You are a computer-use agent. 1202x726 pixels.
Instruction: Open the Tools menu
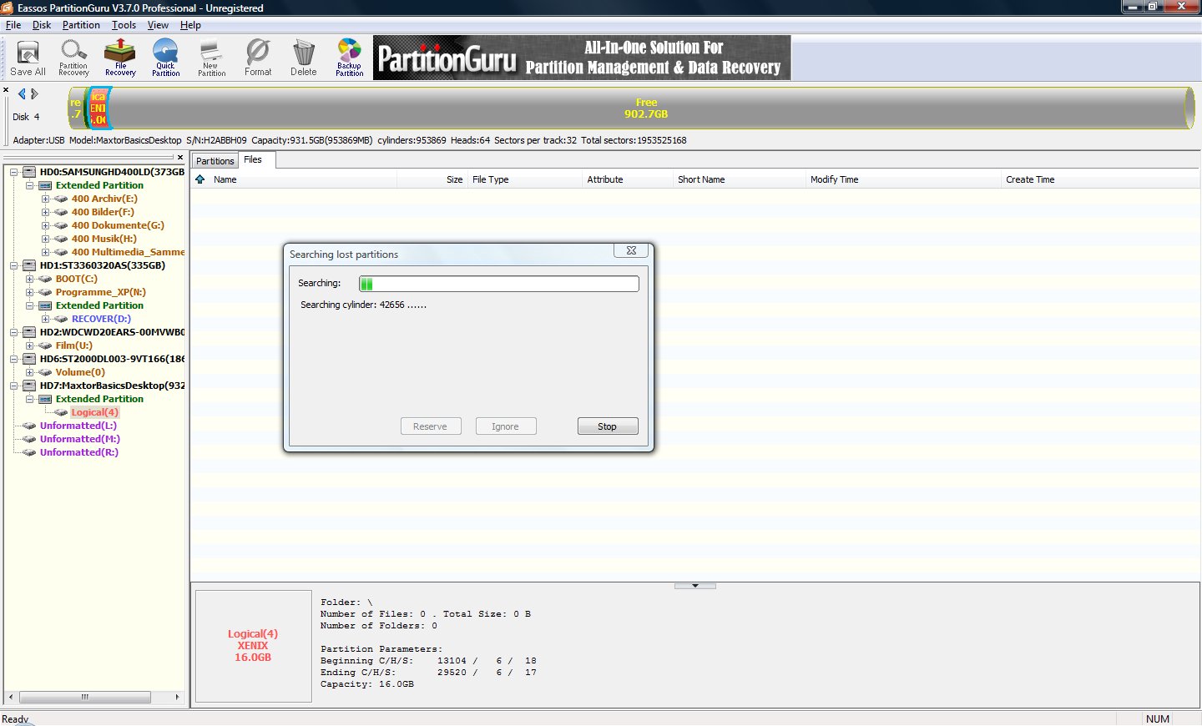[x=124, y=25]
